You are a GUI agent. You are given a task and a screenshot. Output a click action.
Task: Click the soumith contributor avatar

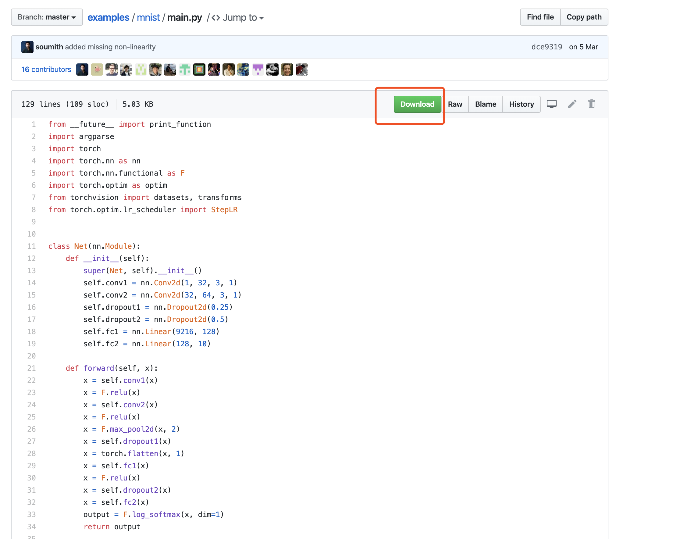coord(82,70)
